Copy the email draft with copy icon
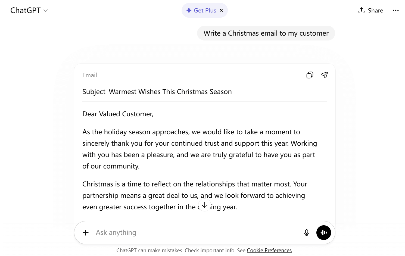This screenshot has width=405, height=256. coord(310,75)
